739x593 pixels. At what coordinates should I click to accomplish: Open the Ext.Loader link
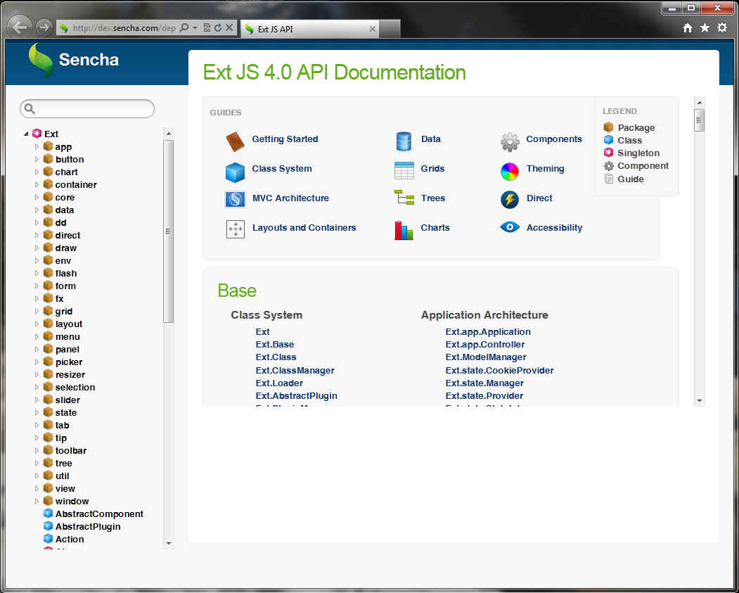[x=279, y=383]
